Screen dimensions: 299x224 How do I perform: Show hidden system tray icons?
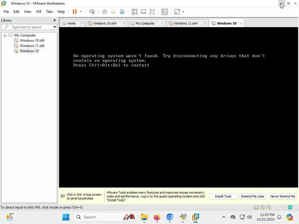click(x=224, y=217)
